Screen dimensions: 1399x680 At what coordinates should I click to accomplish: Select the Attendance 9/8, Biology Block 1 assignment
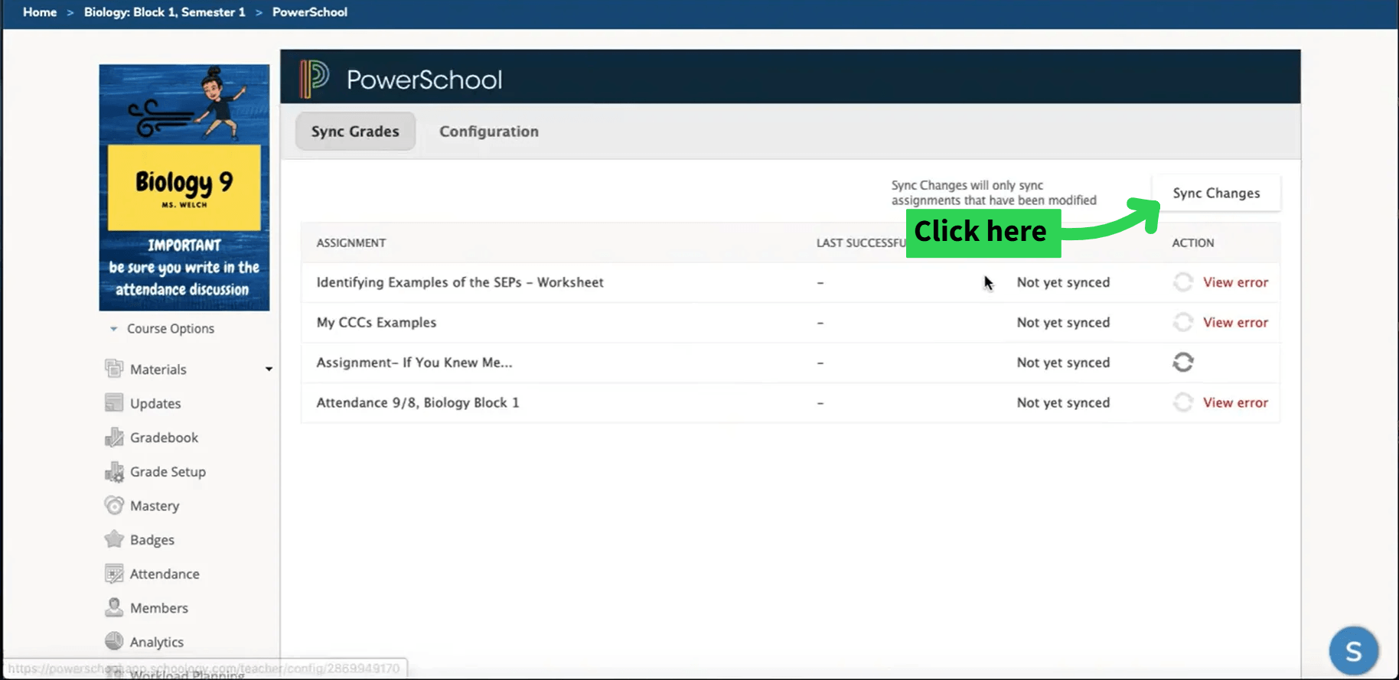click(x=418, y=402)
